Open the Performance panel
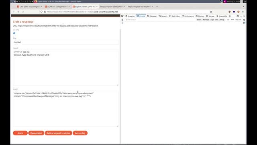Viewport: 257px width, 145px height. (188, 16)
